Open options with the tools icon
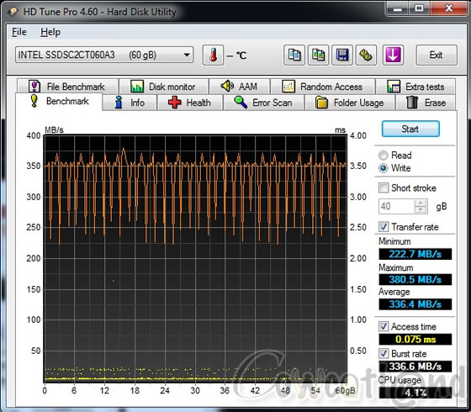 [x=366, y=55]
